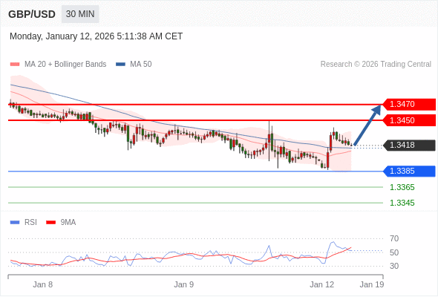Click the pink MA 20 Bollinger legend swatch
Screen dimensions: 438x297
(x=15, y=65)
